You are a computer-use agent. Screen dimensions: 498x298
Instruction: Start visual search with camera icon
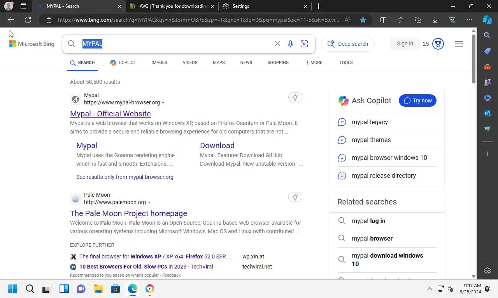pos(304,44)
